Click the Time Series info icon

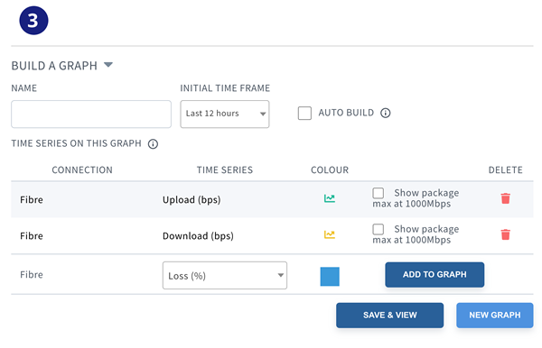(x=153, y=144)
